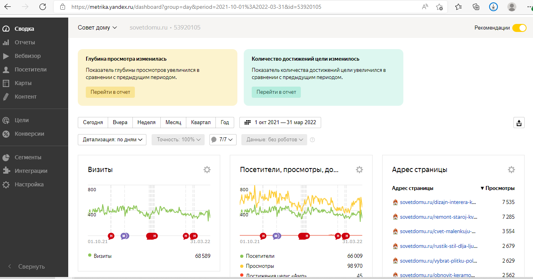
Task: Open the Совет дому counter dropdown
Action: coord(97,28)
